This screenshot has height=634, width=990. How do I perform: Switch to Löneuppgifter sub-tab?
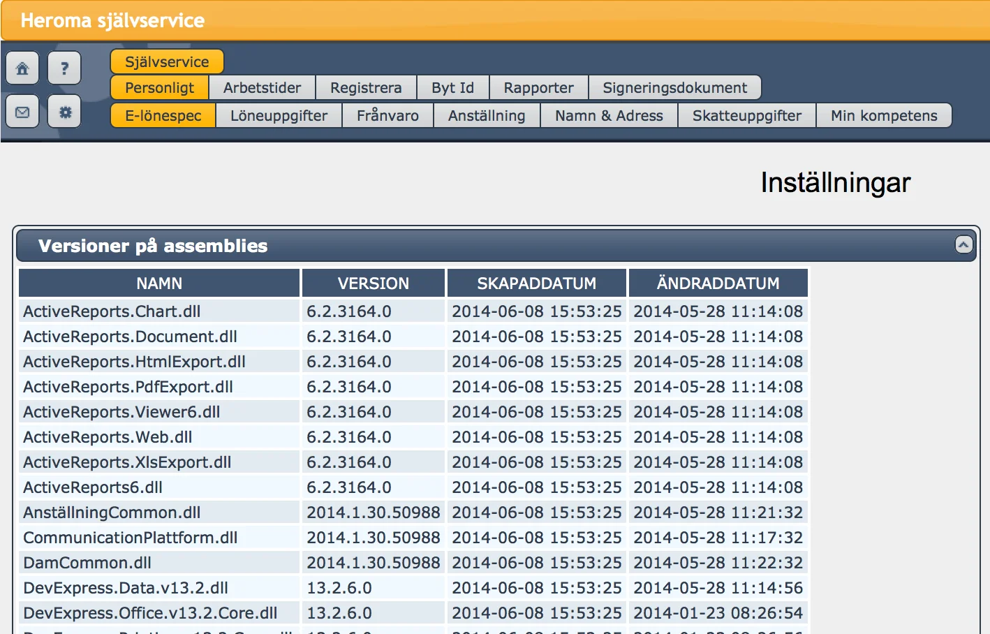(x=279, y=116)
